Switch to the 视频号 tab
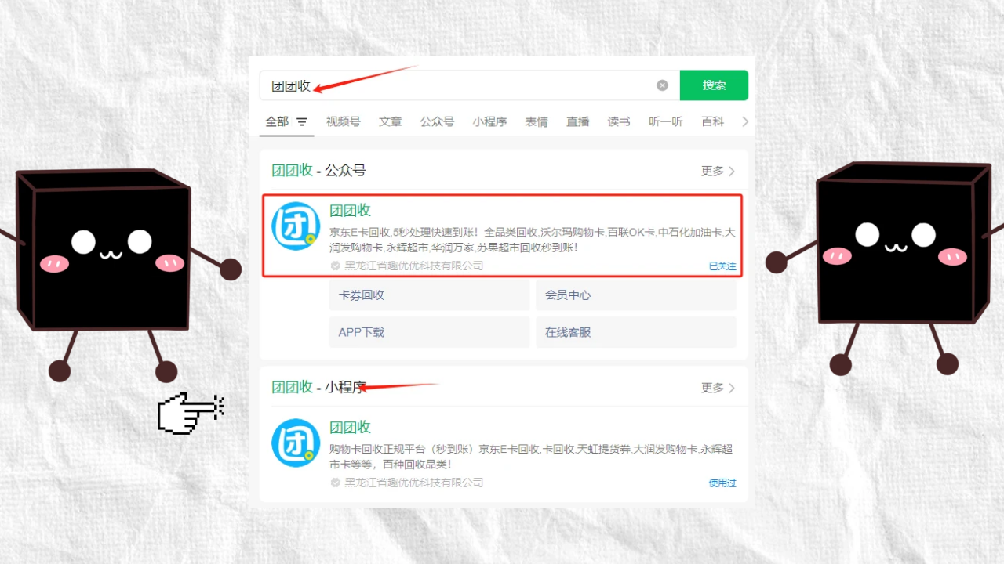This screenshot has height=564, width=1004. pos(344,121)
